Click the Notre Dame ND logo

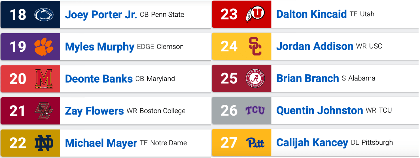(44, 143)
